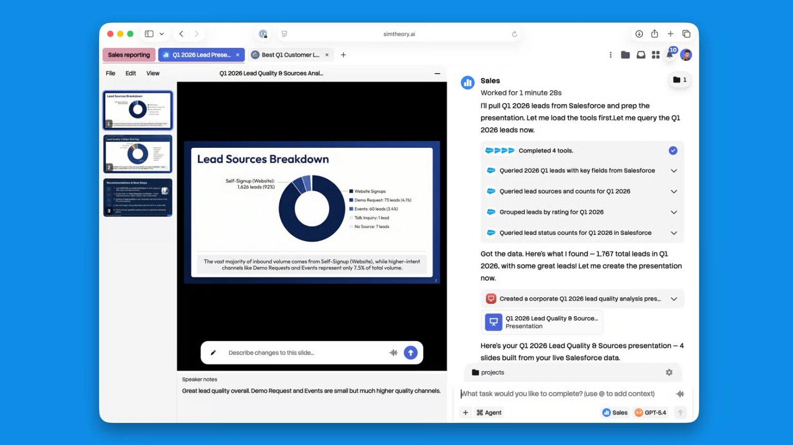
Task: Toggle the Safari sidebar button
Action: (149, 34)
